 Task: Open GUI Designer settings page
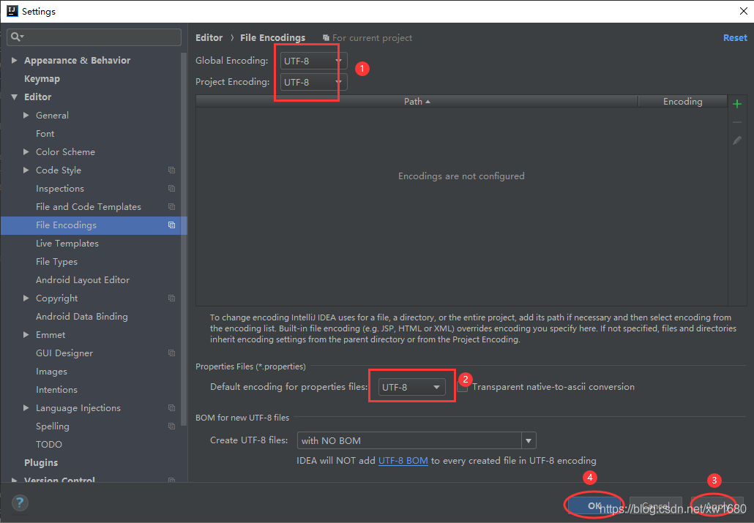pyautogui.click(x=64, y=353)
